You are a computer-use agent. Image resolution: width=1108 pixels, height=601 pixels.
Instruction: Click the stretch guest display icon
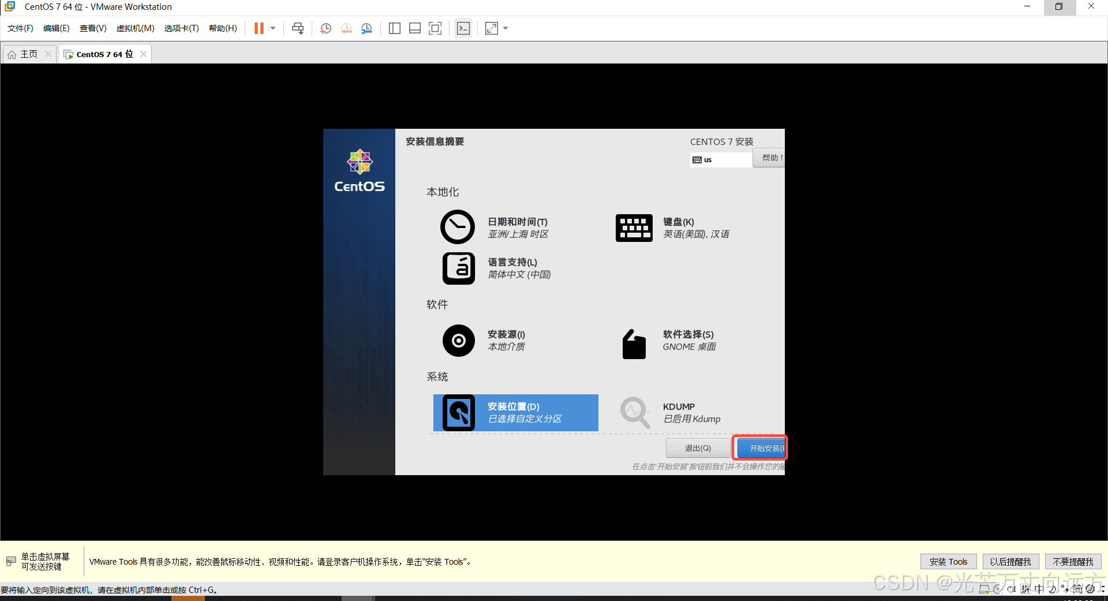click(x=492, y=28)
